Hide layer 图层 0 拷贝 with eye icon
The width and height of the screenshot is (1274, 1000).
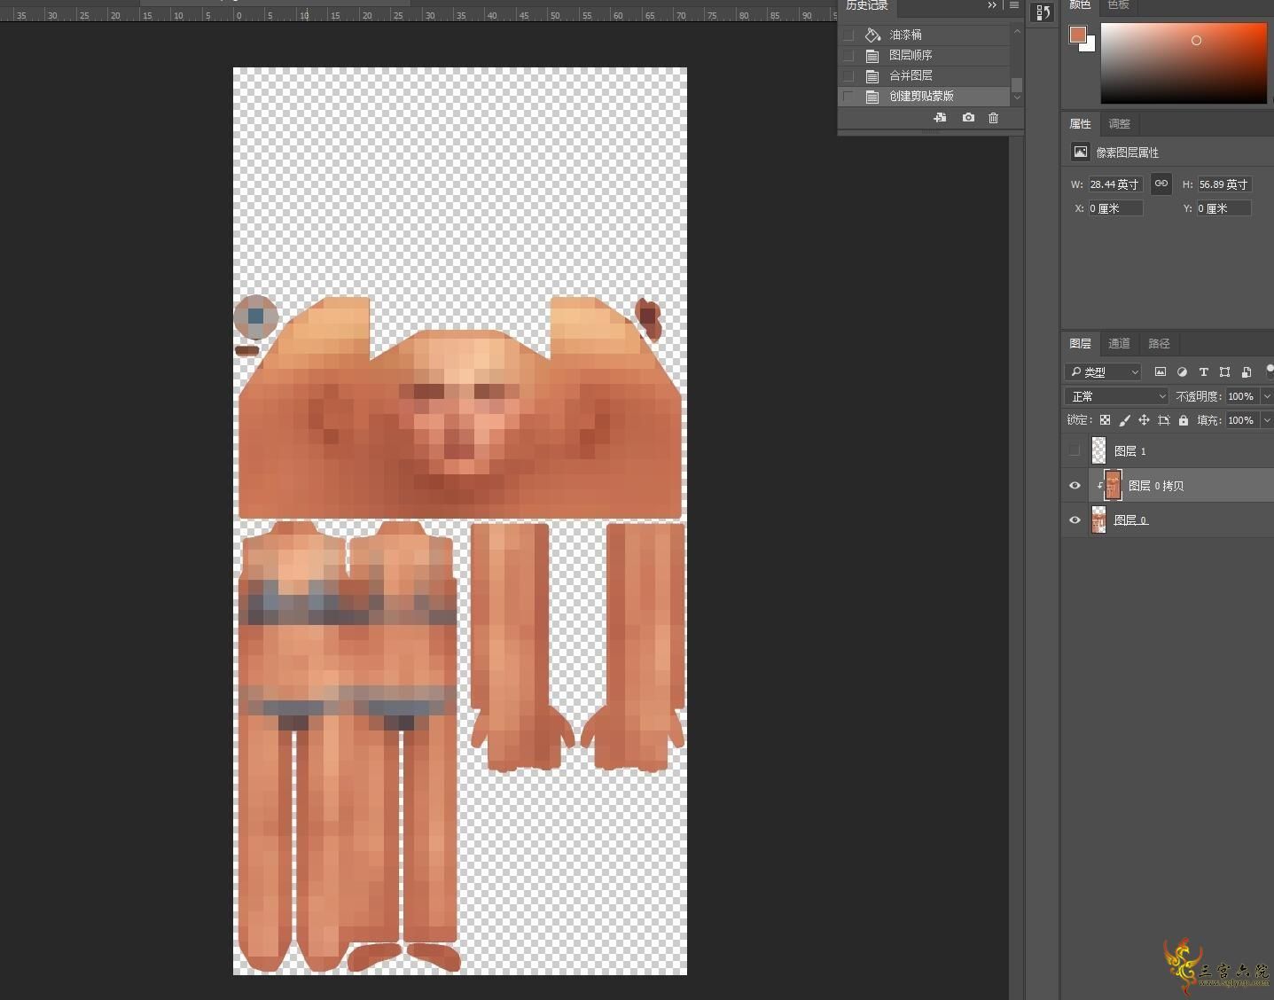pos(1075,486)
